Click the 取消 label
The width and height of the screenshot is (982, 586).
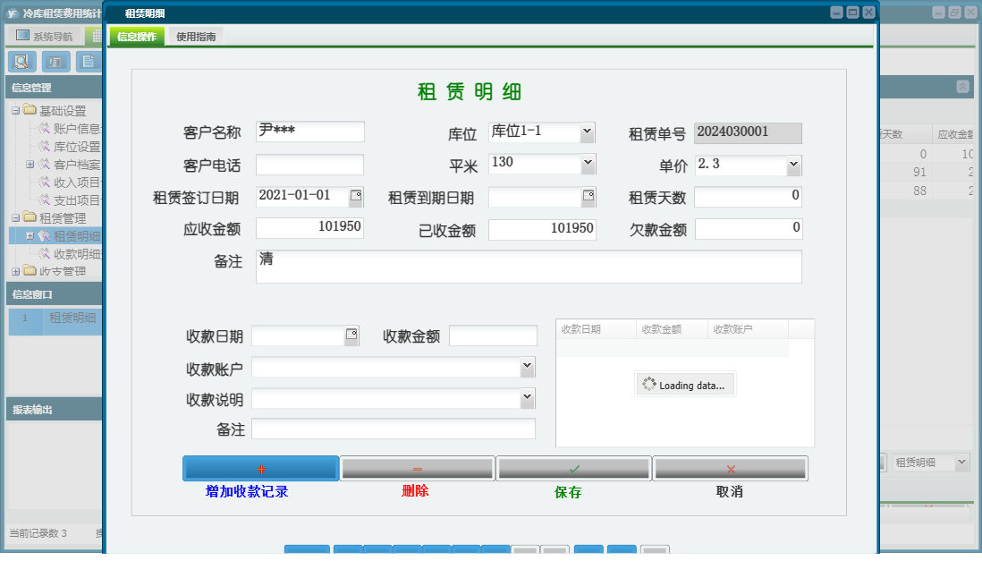tap(730, 491)
